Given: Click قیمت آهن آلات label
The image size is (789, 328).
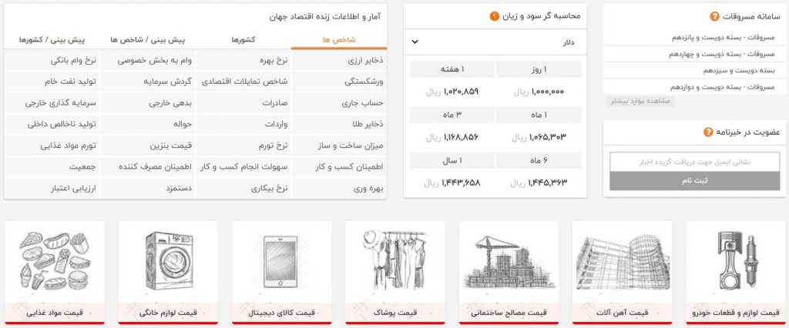Looking at the screenshot, I should tap(622, 313).
